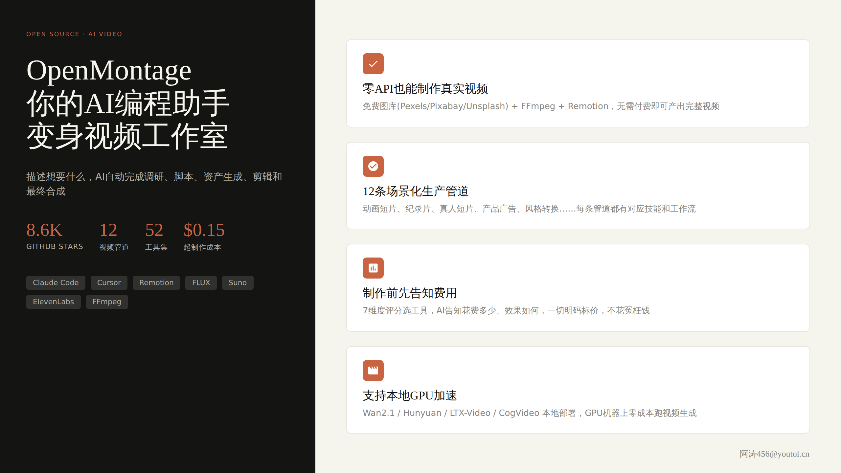
Task: Click the 12条场景化生产管道 card title
Action: [x=416, y=191]
